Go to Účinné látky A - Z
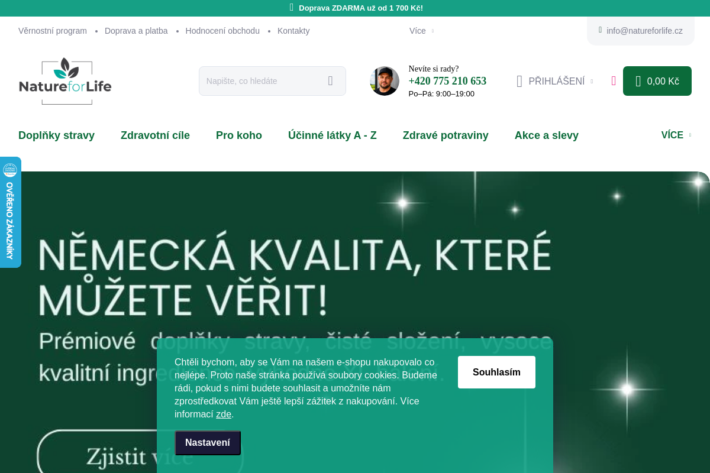 333,135
